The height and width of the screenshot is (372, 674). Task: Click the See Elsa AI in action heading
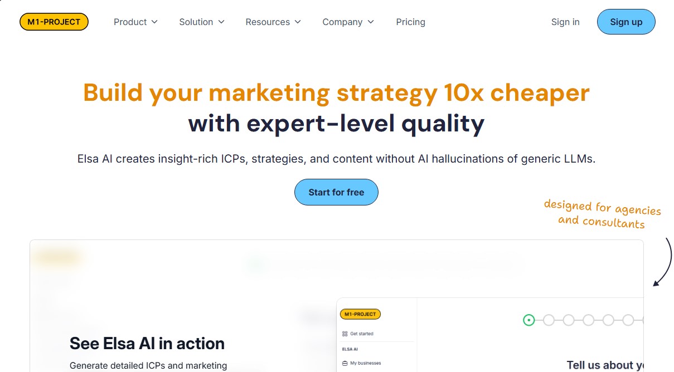tap(147, 343)
